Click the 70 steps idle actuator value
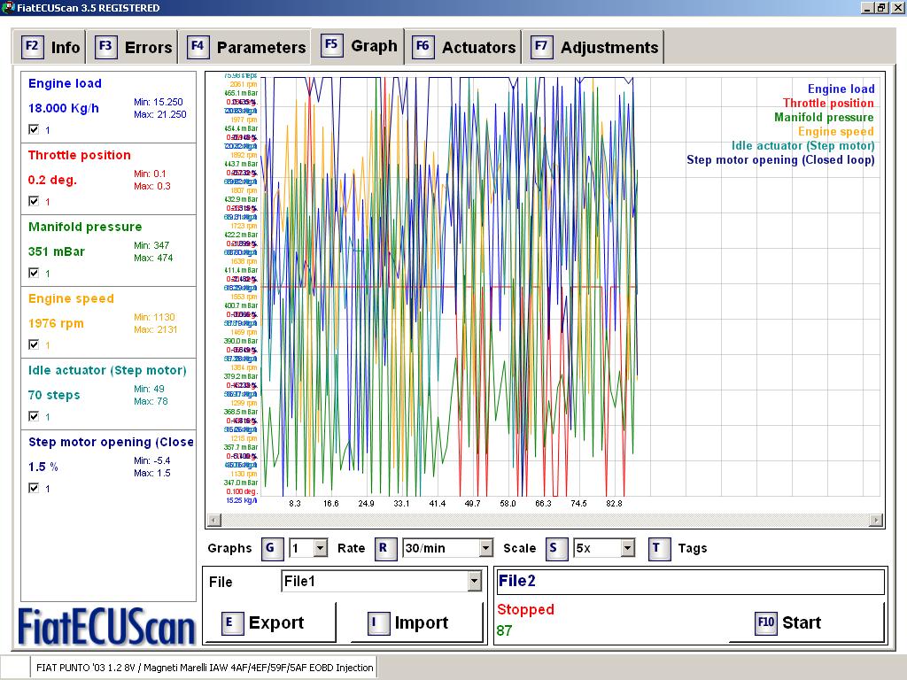Screen dimensions: 907x680 (x=54, y=395)
